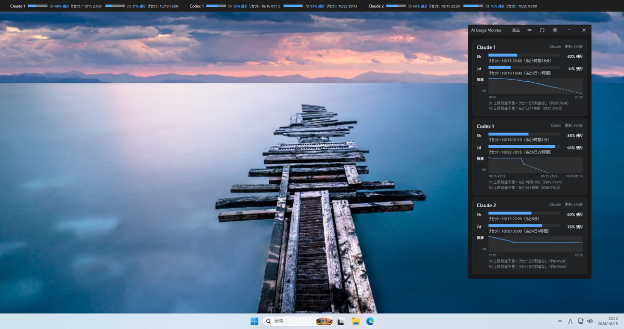Click the top bar Claude 1 5h mini bar
This screenshot has height=329, width=624.
(37, 6)
